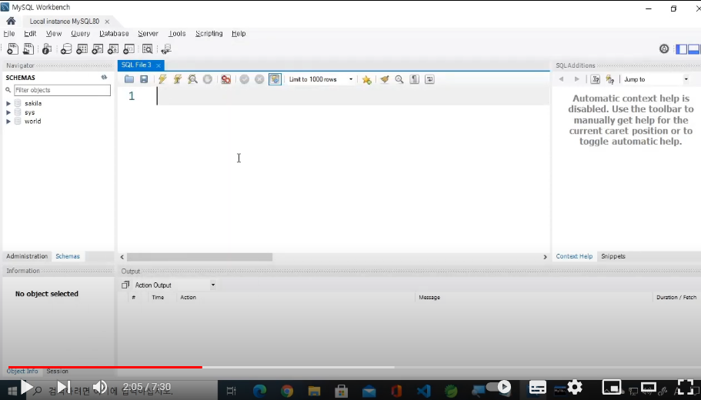Stop the running query icon
Screen dimensions: 701x400
coord(208,79)
